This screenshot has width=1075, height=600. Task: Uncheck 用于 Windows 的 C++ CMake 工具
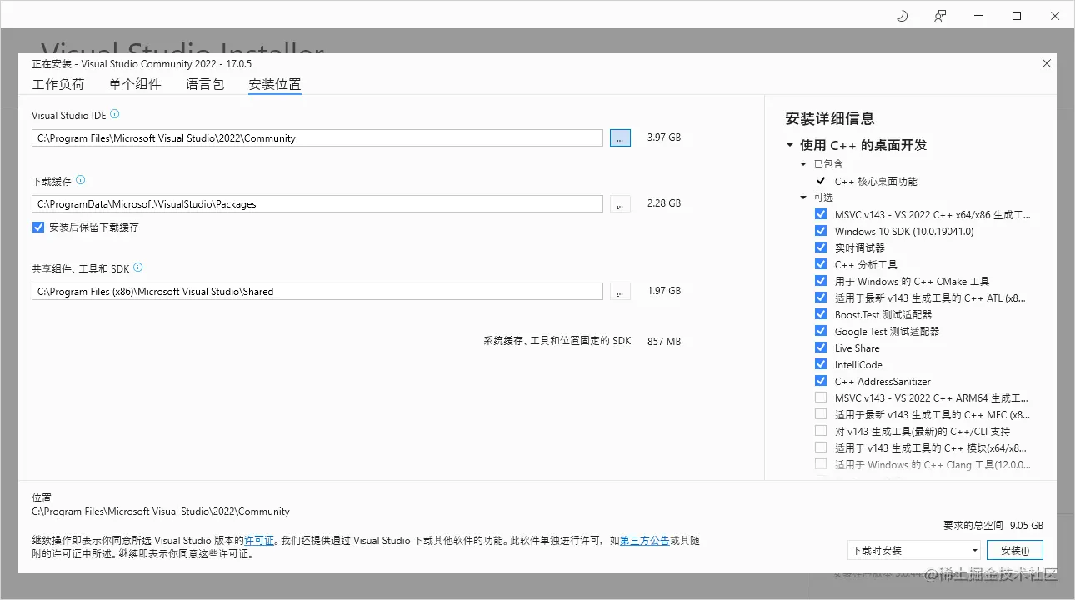tap(821, 281)
